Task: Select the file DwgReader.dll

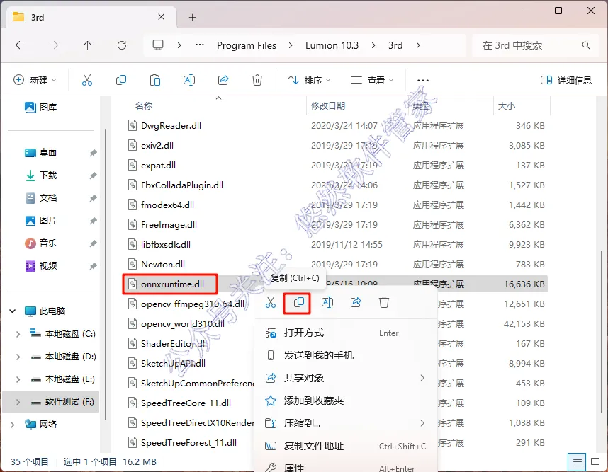Action: tap(171, 125)
